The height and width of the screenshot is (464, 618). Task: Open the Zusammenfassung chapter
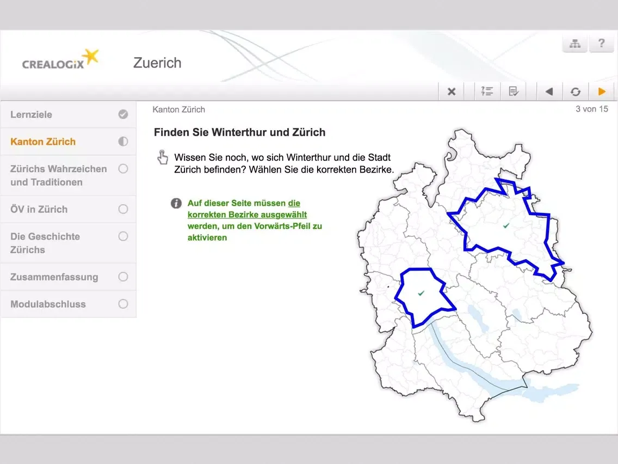coord(69,277)
